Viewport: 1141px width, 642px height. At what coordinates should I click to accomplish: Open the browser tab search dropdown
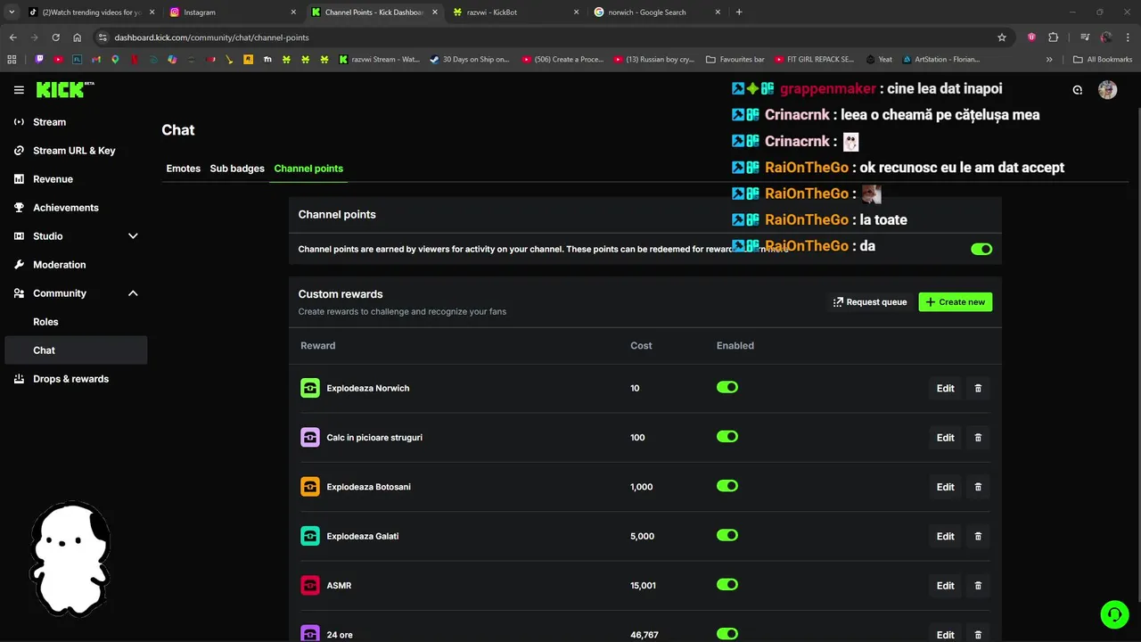12,12
